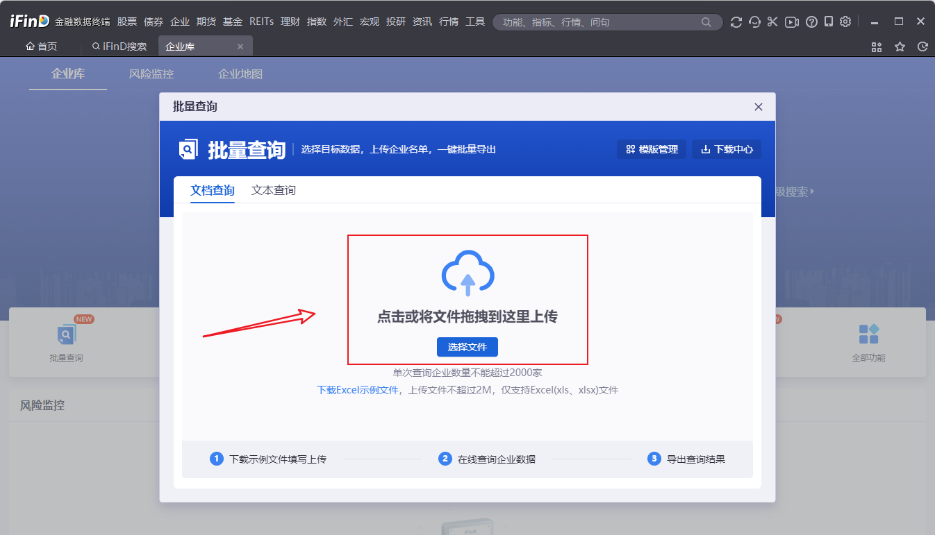Open the video tutorial icon
Image resolution: width=935 pixels, height=535 pixels.
[x=791, y=22]
